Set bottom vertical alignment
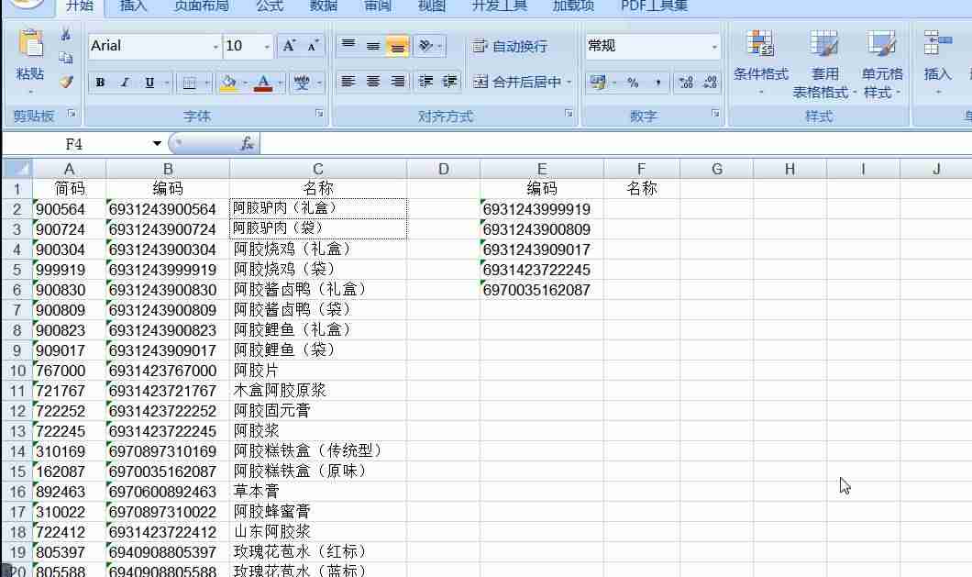The image size is (972, 577). point(397,46)
